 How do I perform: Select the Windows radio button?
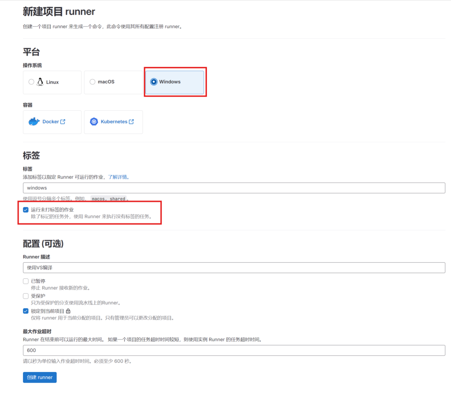[x=154, y=82]
